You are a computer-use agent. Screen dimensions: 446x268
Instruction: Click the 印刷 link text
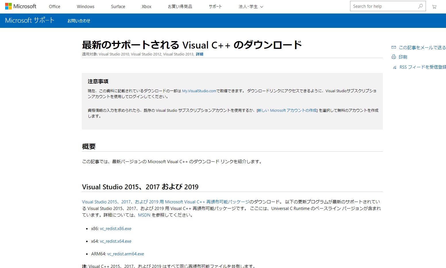coord(403,57)
